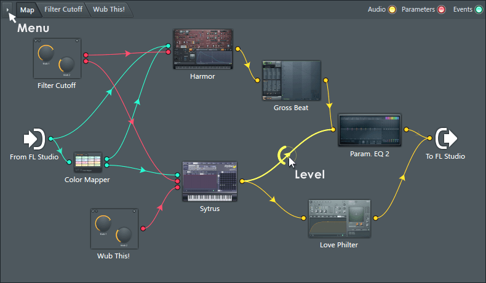The image size is (486, 283).
Task: Click the From FL Studio input icon
Action: (x=34, y=140)
